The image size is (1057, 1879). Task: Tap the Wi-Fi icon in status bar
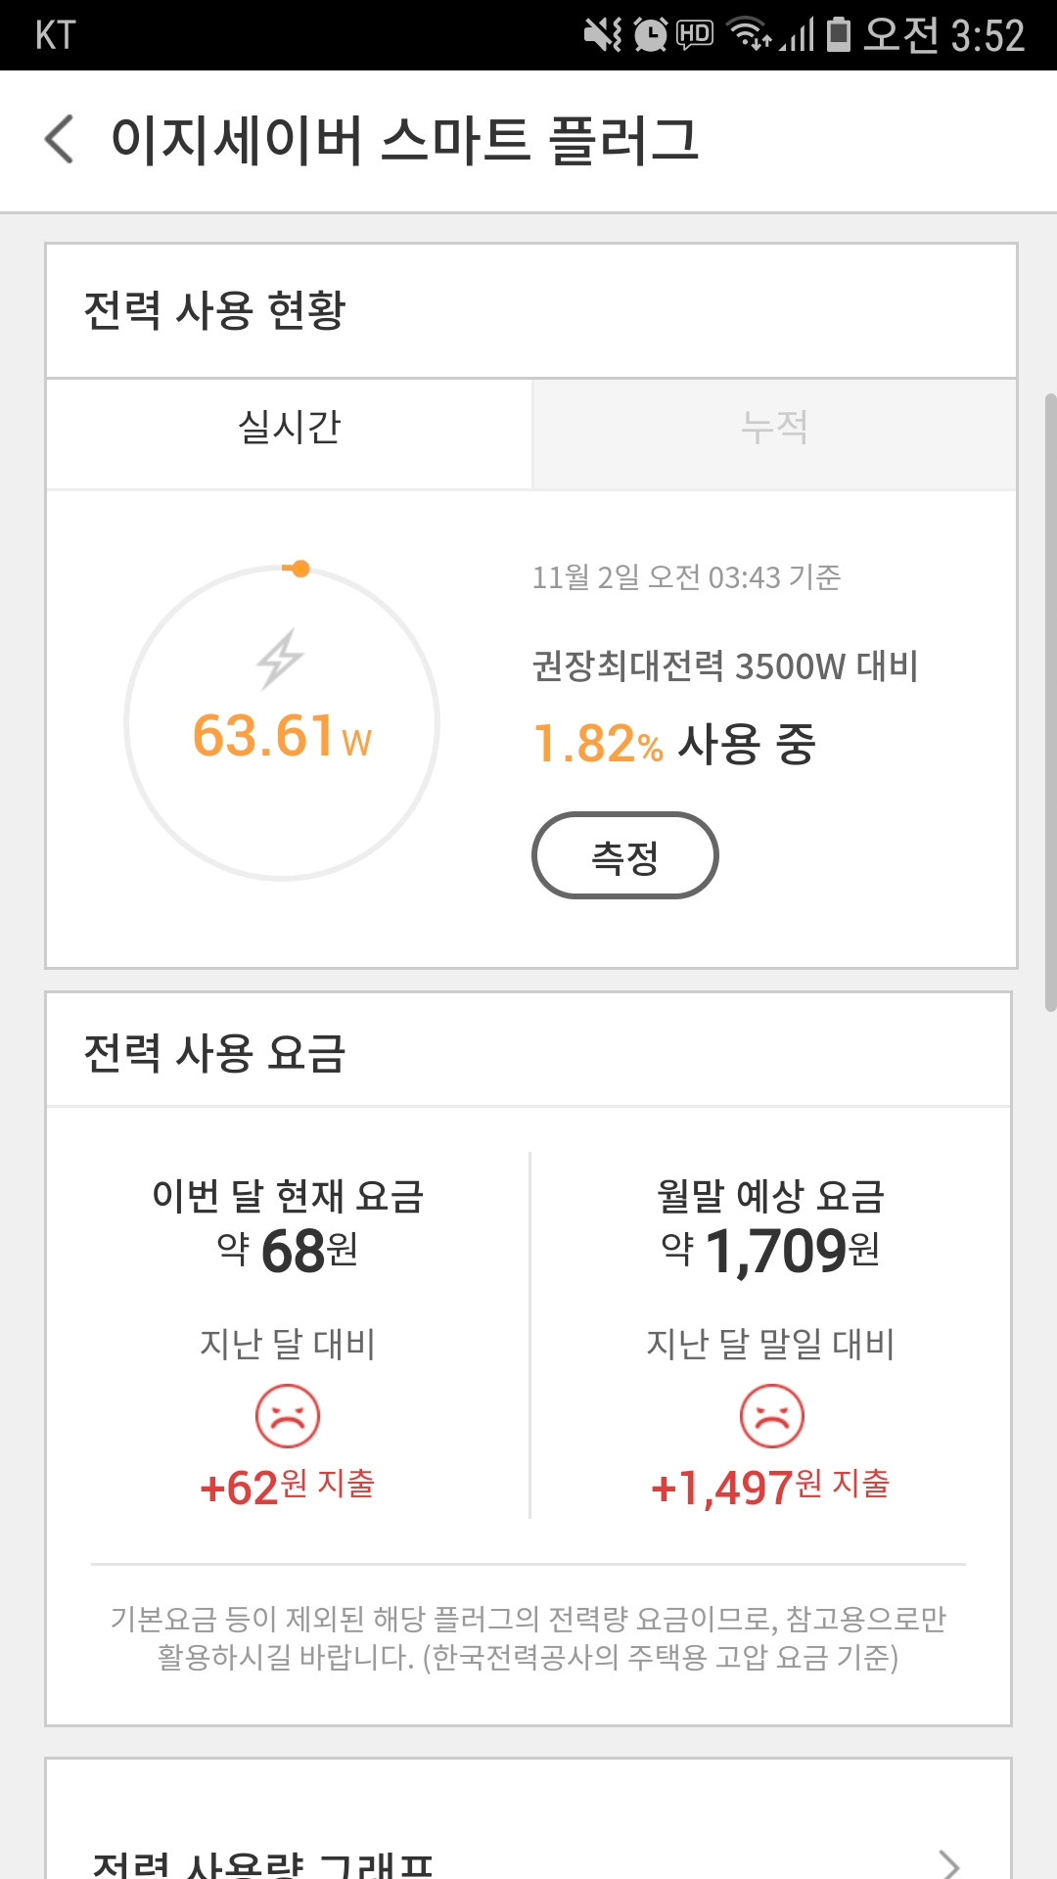751,35
